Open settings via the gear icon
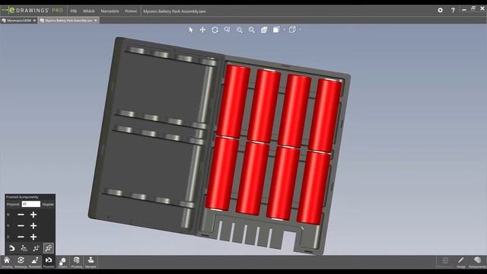This screenshot has height=274, width=487. point(440,10)
